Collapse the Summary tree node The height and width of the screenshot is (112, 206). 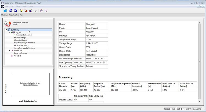[6, 30]
